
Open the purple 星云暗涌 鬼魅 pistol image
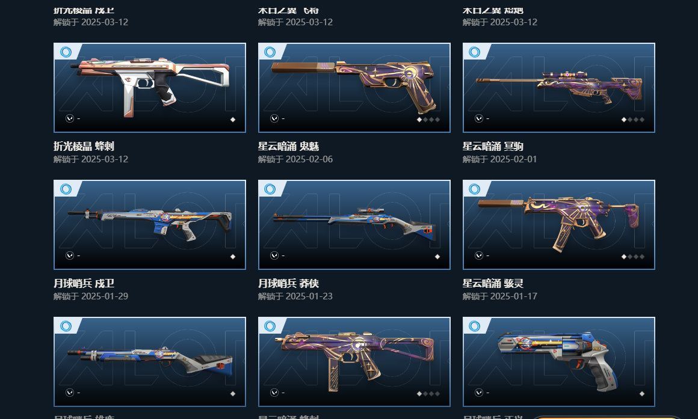coord(354,88)
